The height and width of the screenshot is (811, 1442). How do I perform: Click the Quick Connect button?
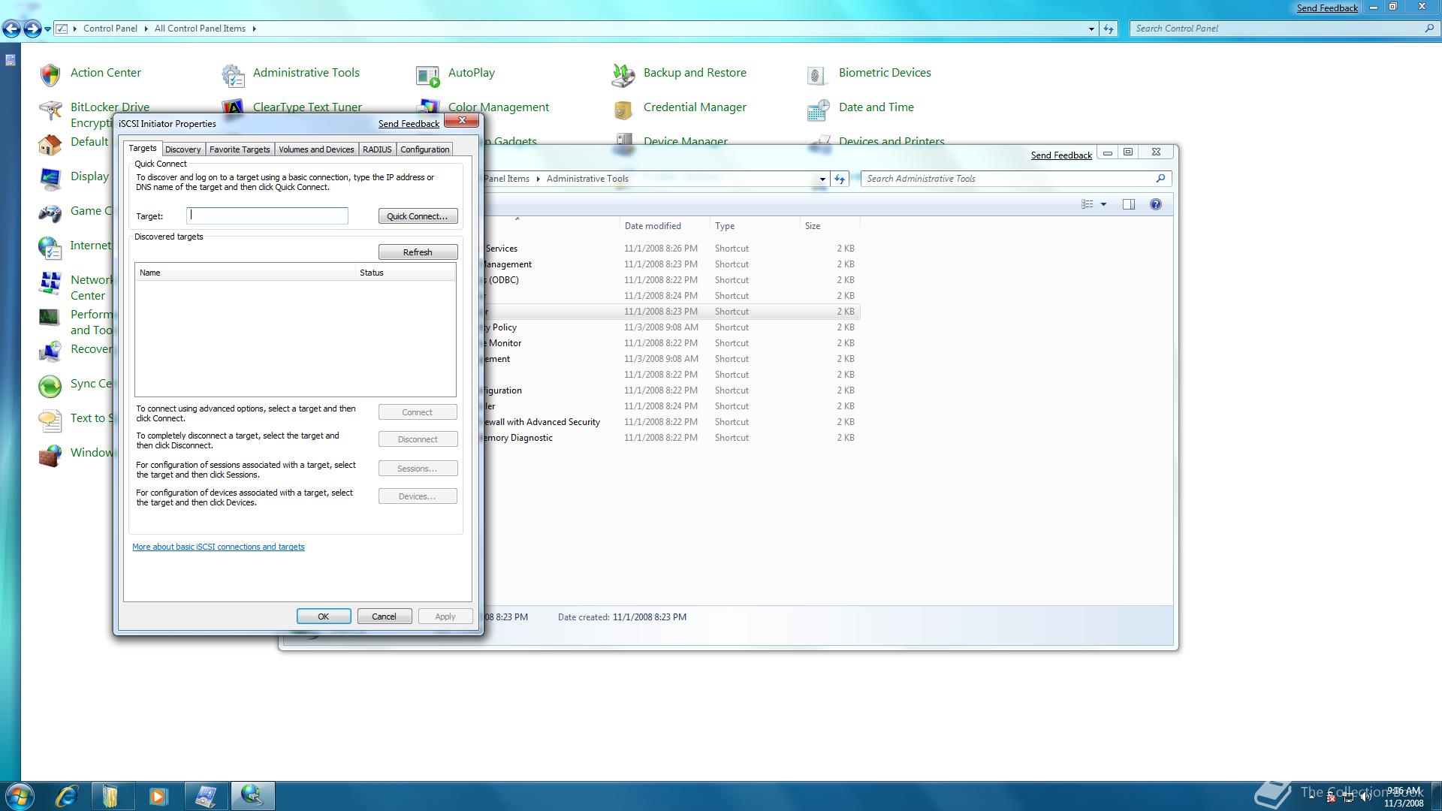pos(418,216)
